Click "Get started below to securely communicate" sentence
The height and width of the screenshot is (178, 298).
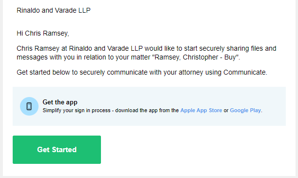point(82,72)
